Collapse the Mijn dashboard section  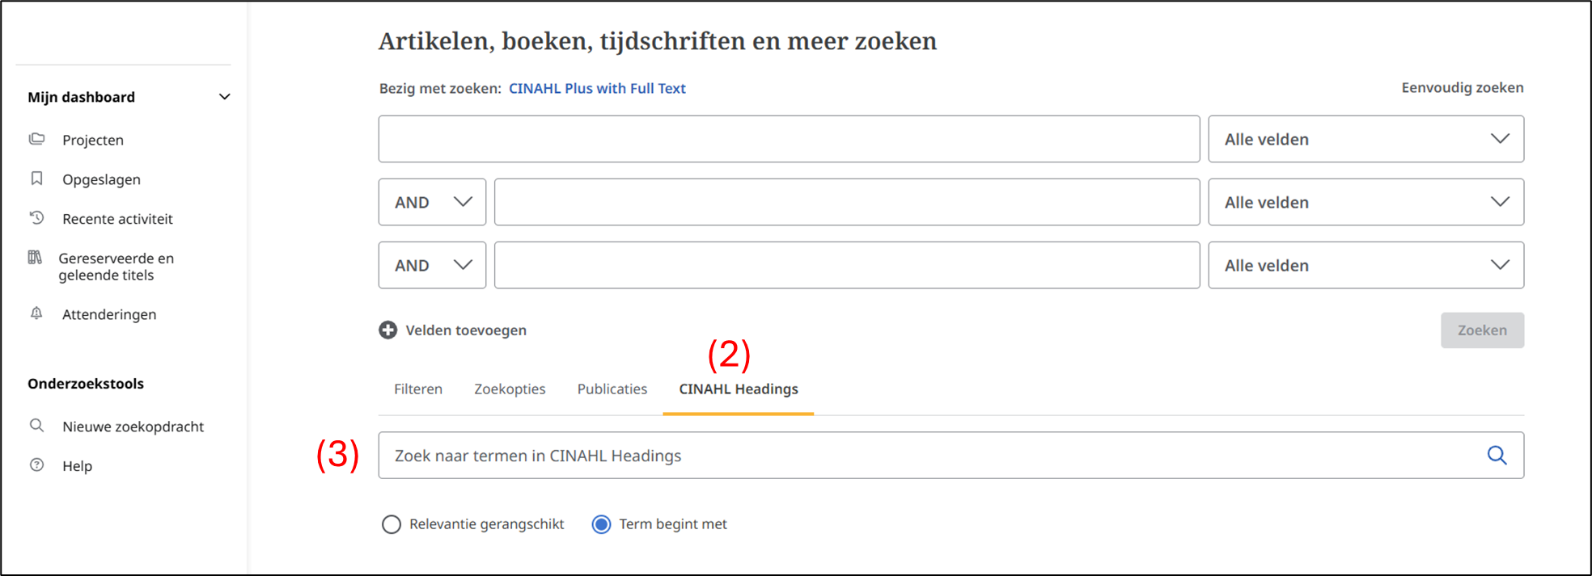[x=224, y=97]
